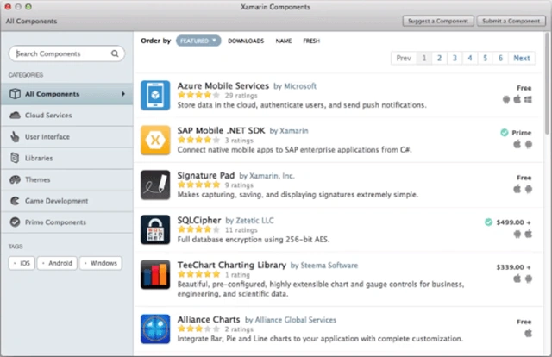
Task: Open the TeeChart Charting Library bar chart icon
Action: 155,274
